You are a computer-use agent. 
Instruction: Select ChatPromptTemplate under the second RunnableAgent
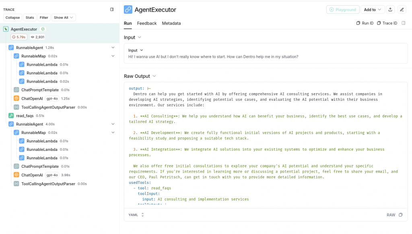tap(39, 167)
